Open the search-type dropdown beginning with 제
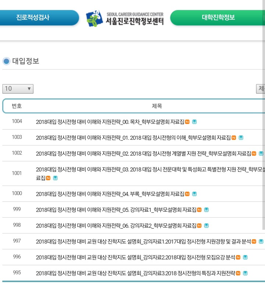This screenshot has height=288, width=265. pyautogui.click(x=261, y=89)
